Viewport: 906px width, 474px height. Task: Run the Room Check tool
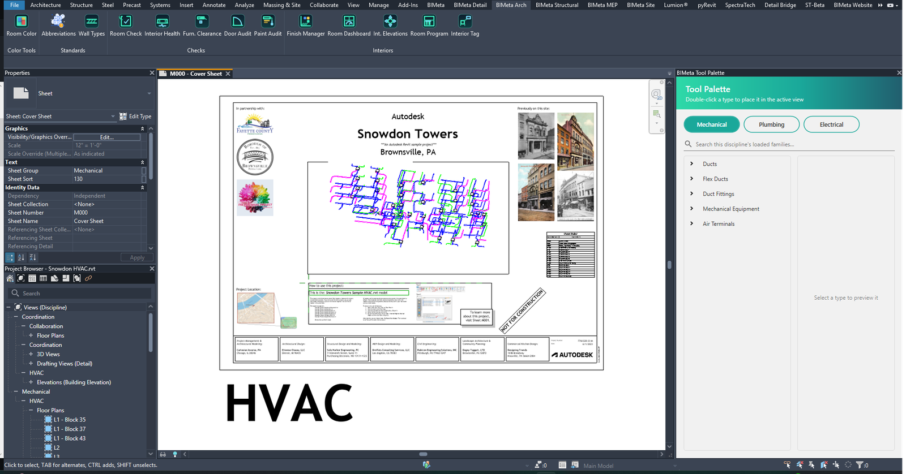[x=126, y=26]
